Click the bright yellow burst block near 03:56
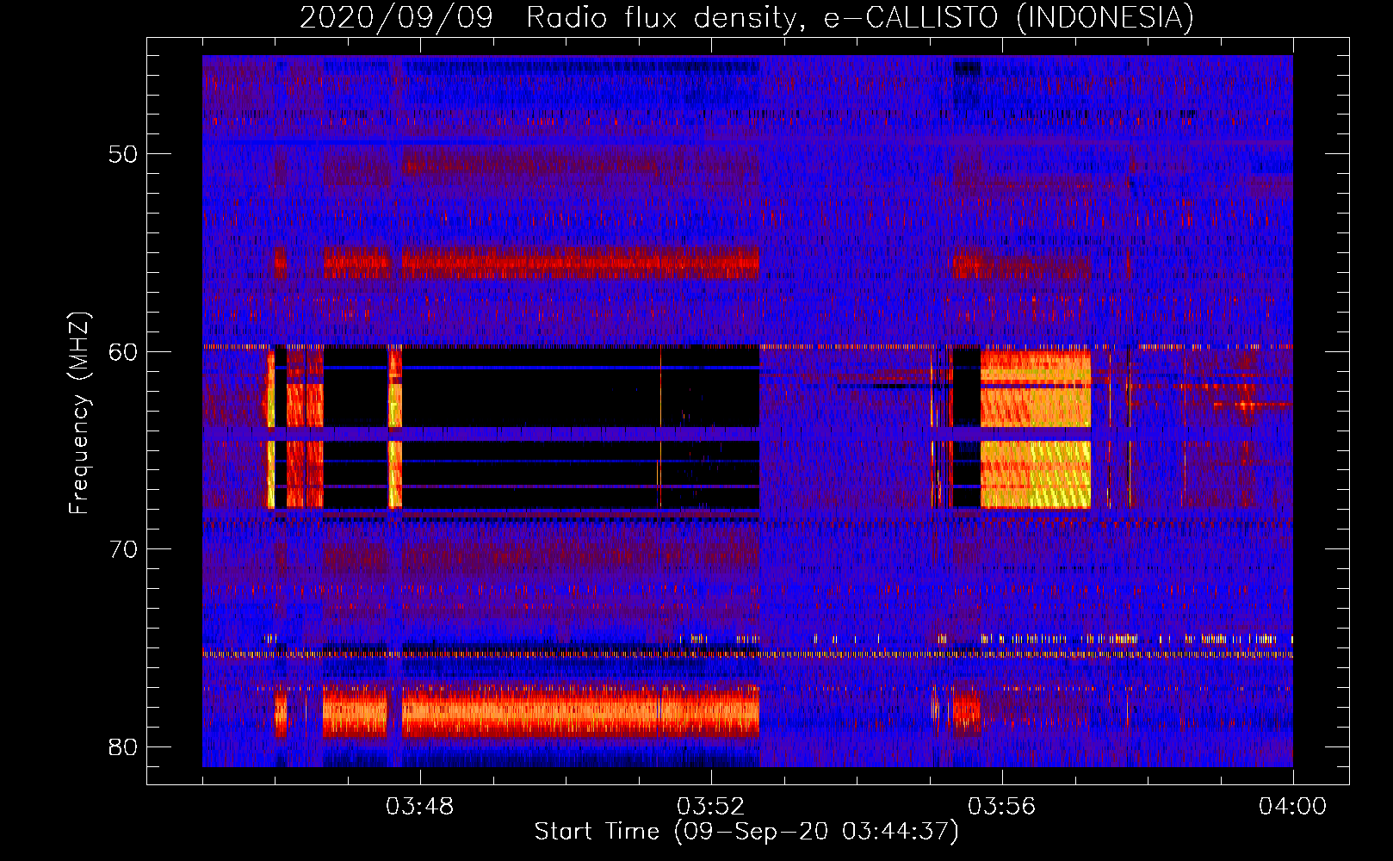The image size is (1393, 861). tap(1036, 429)
